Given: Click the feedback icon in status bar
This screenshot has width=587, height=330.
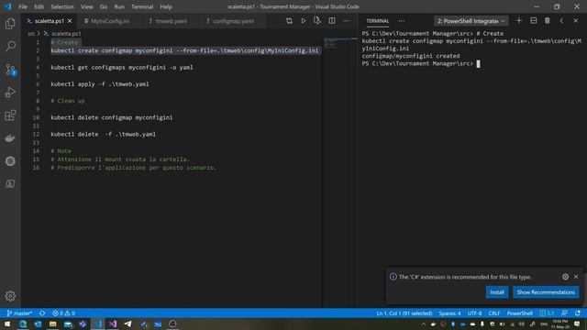Looking at the screenshot, I should click(564, 313).
